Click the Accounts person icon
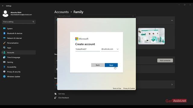 pos(4,52)
